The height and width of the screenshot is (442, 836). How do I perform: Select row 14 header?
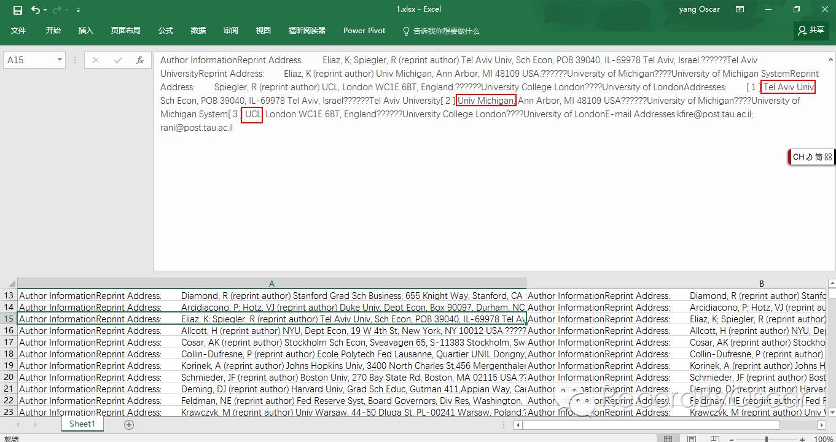pyautogui.click(x=9, y=308)
